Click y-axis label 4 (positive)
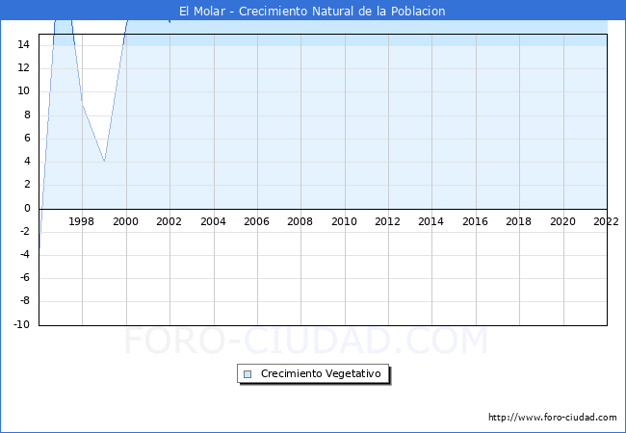 coord(27,162)
